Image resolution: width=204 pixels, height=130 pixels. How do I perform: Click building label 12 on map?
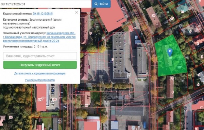[x=172, y=18]
